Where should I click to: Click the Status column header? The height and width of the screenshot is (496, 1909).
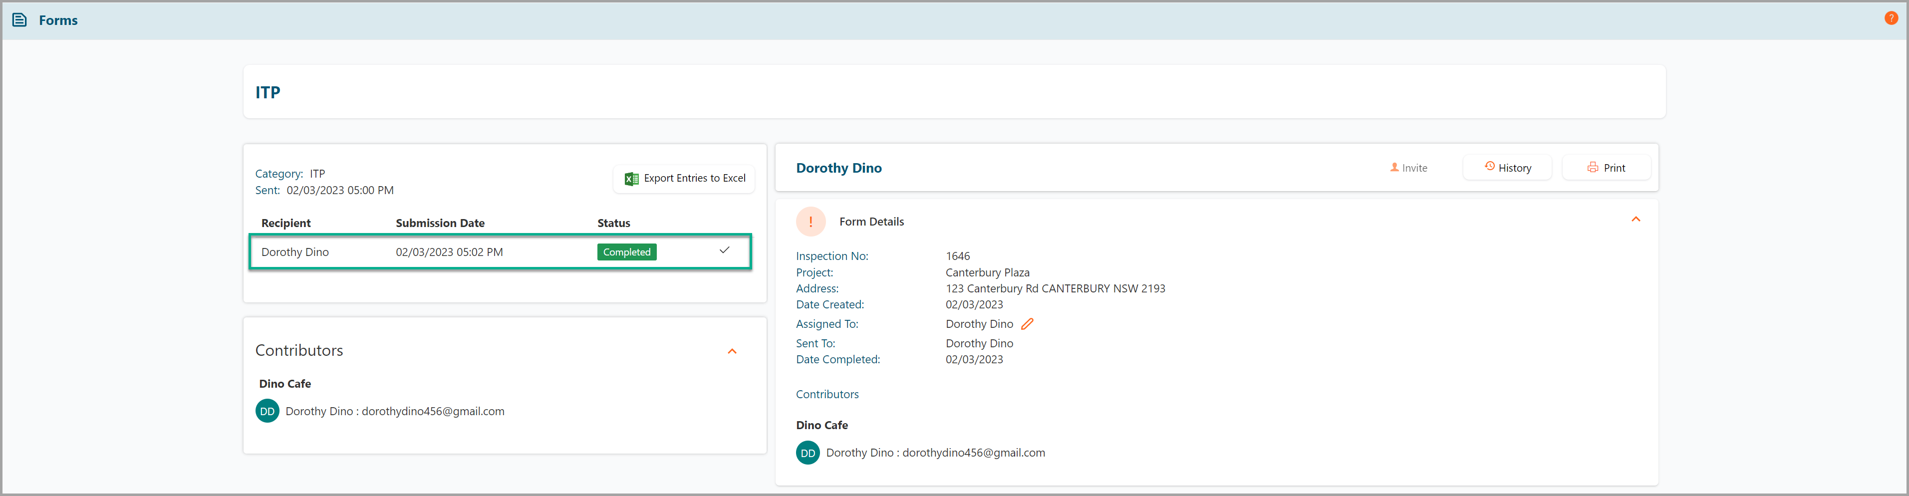click(613, 223)
